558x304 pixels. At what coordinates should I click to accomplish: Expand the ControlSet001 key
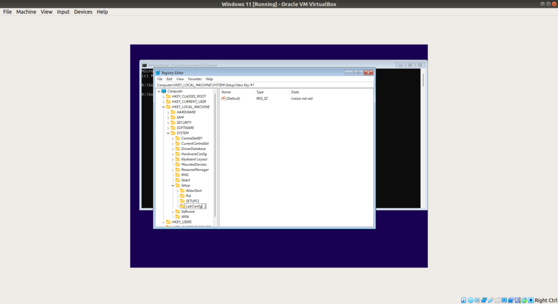173,138
